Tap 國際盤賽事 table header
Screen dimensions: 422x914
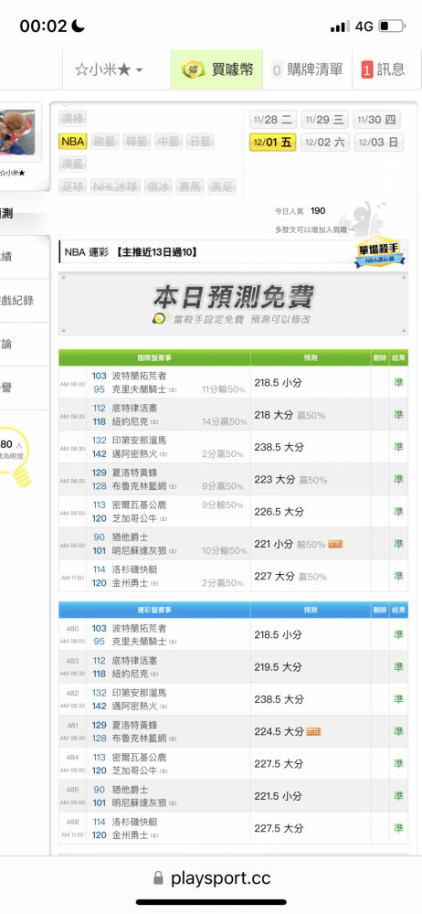[x=154, y=357]
